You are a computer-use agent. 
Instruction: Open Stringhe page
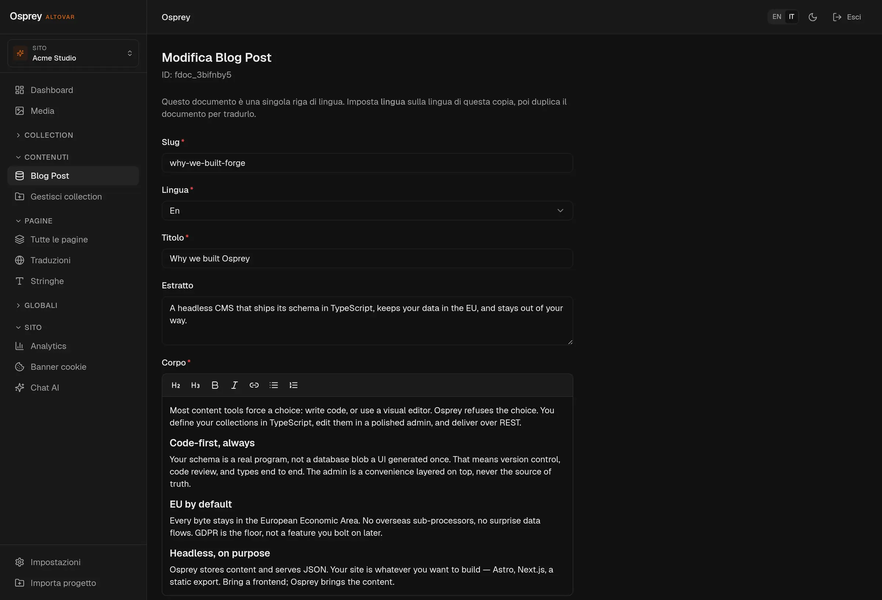[x=73, y=281]
